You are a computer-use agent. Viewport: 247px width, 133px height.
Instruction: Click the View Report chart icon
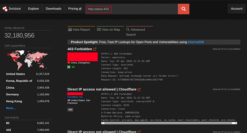pyautogui.click(x=70, y=29)
